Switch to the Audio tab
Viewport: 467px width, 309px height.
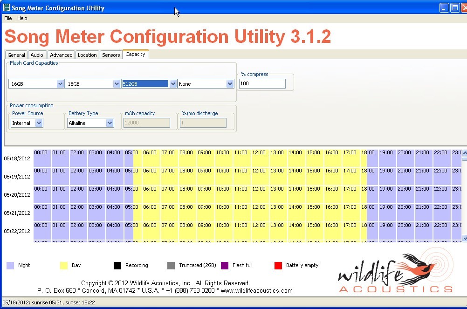37,55
